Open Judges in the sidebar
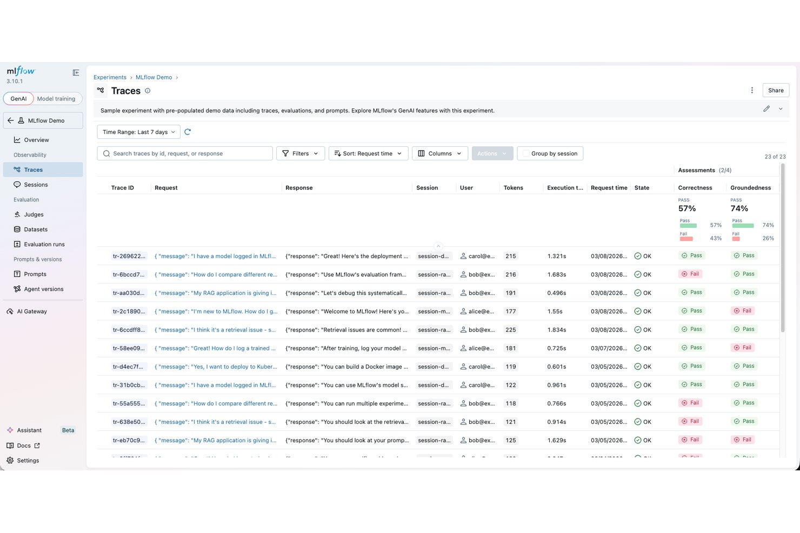The height and width of the screenshot is (533, 800). (x=43, y=214)
